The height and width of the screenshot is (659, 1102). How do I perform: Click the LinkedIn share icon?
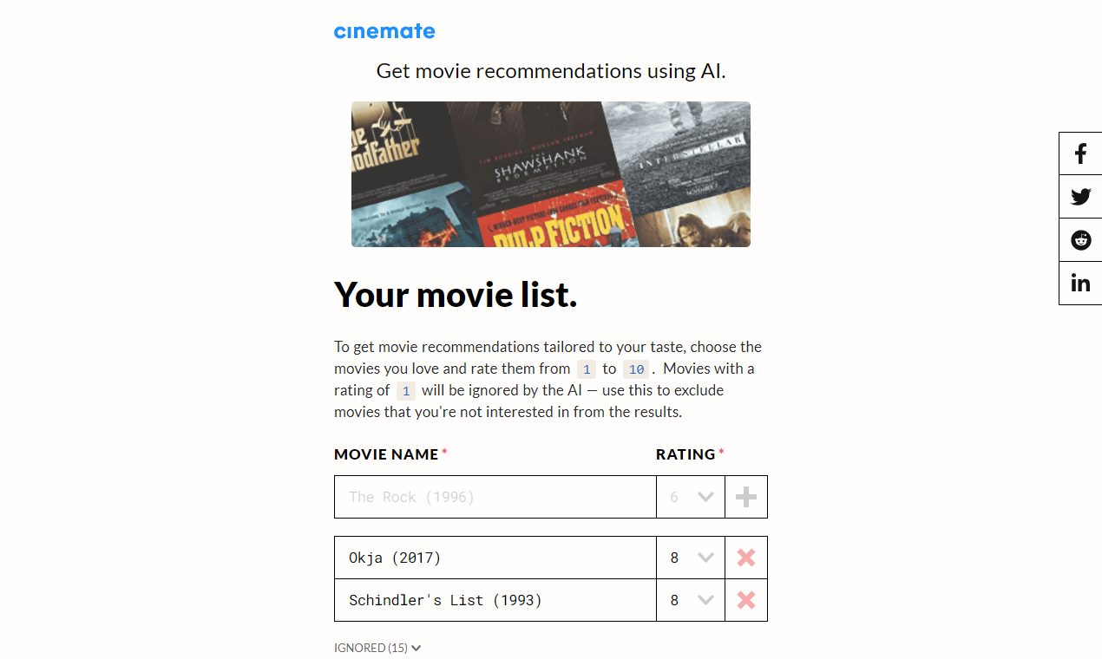(x=1079, y=282)
